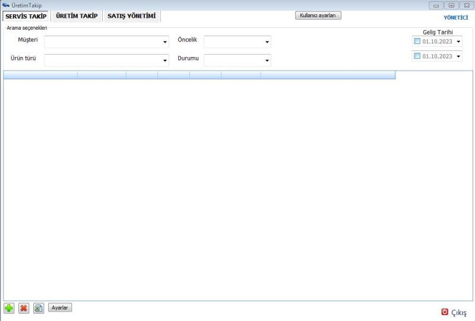Click the red Çıkış exit icon
This screenshot has width=475, height=321.
(445, 312)
